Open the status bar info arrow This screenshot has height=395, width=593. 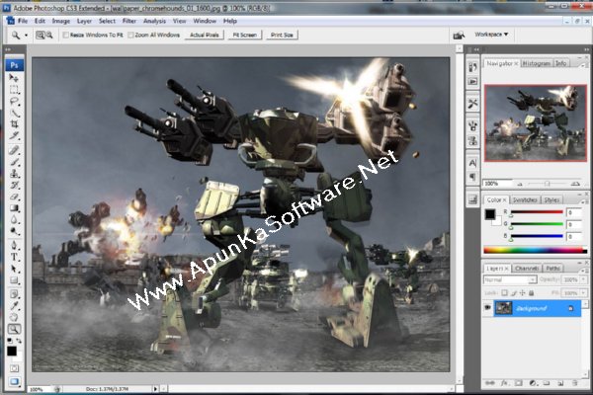155,388
